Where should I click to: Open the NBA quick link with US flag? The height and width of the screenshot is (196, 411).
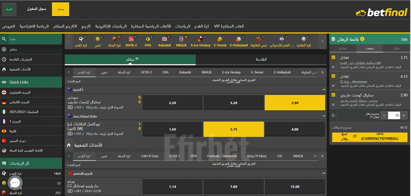[31, 151]
